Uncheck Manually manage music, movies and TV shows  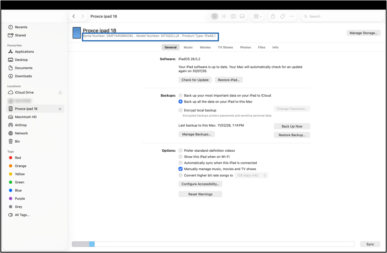click(x=180, y=169)
